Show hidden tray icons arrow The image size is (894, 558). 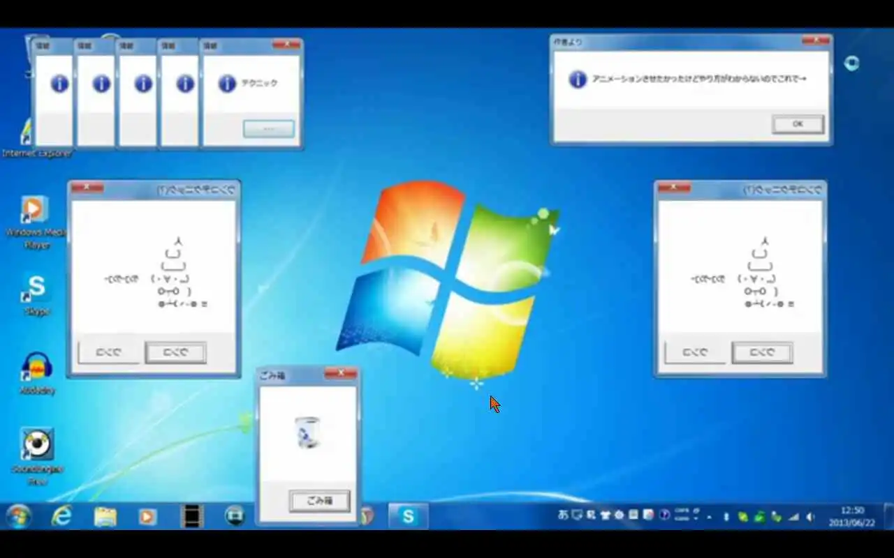pyautogui.click(x=710, y=517)
